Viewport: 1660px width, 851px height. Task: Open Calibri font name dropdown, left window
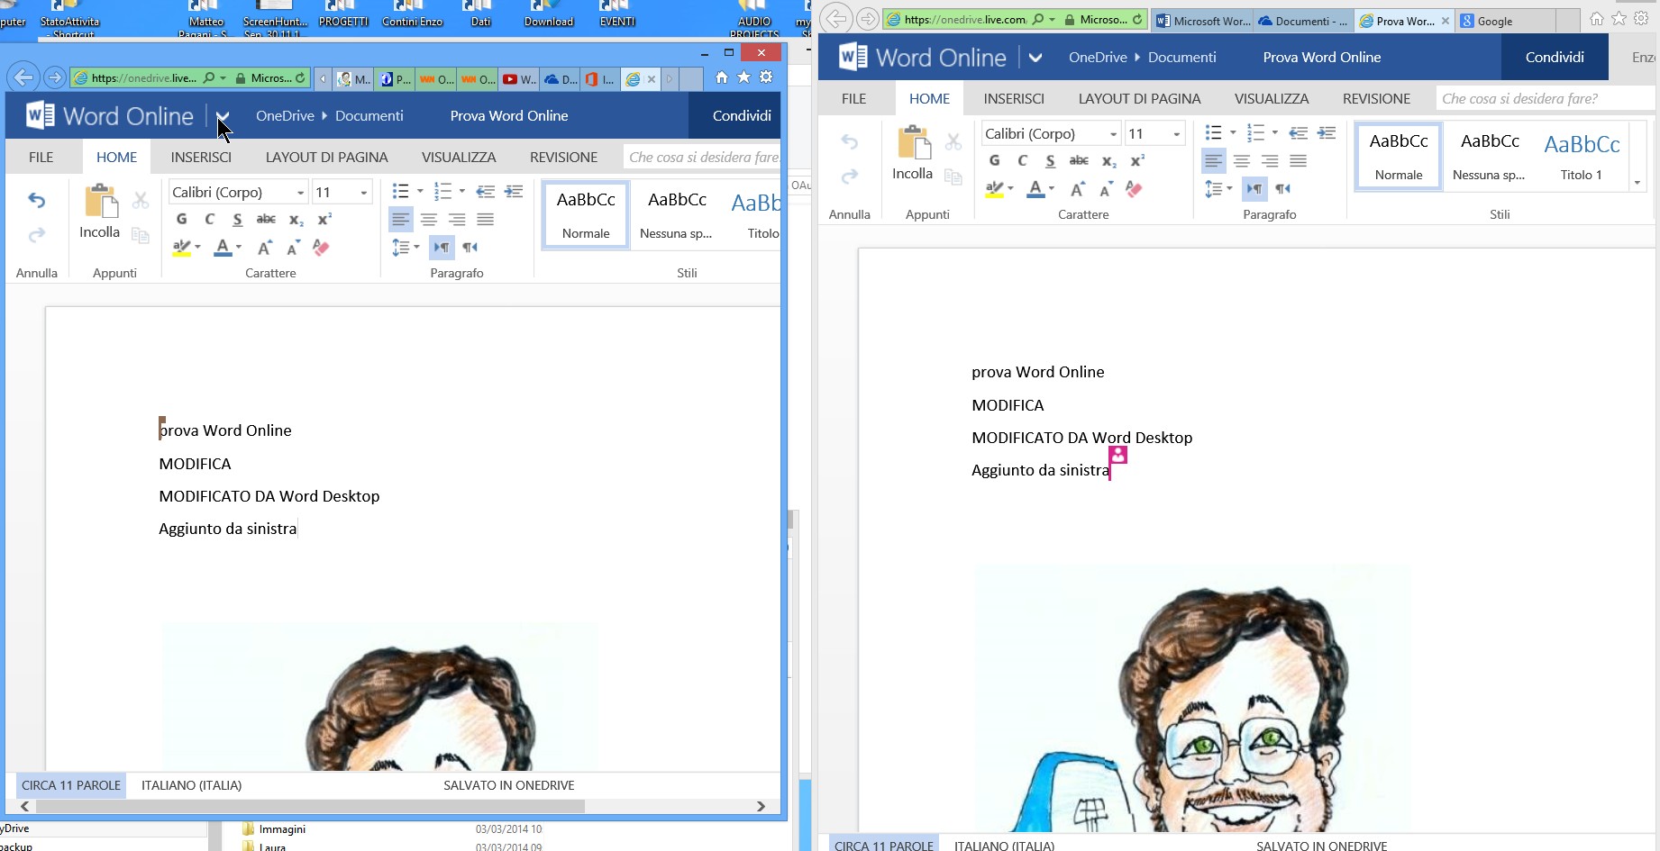tap(300, 193)
